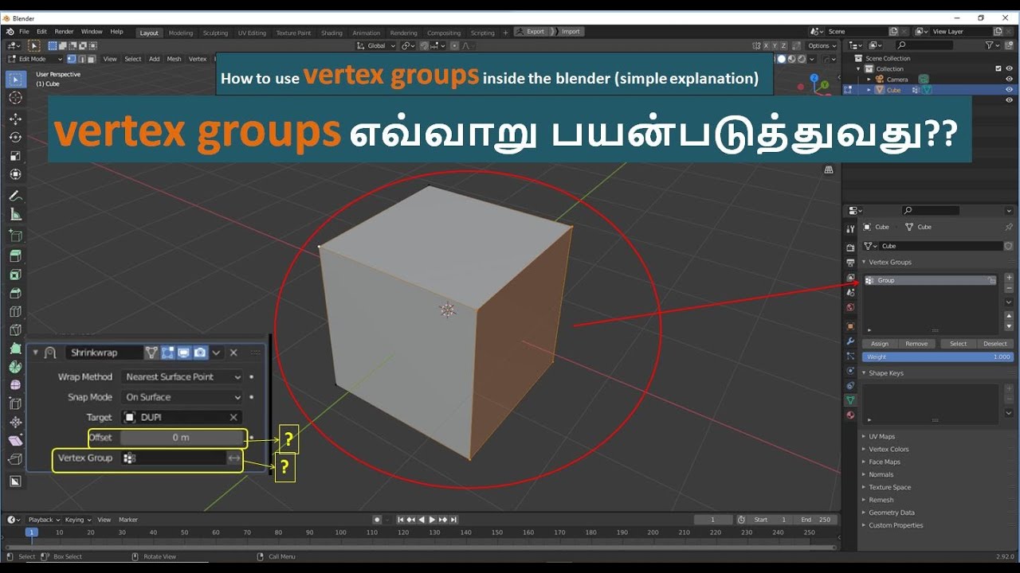Screen dimensions: 1020x573
Task: Uncheck the Collection exclude checkbox
Action: [998, 68]
